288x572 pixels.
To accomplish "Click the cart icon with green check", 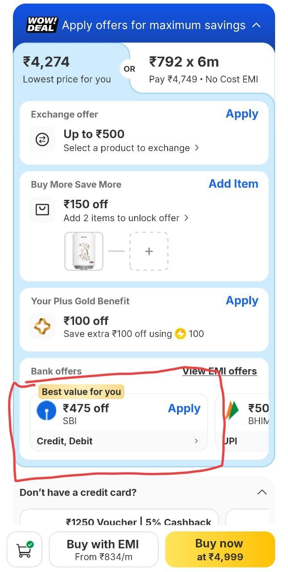I will [25, 549].
